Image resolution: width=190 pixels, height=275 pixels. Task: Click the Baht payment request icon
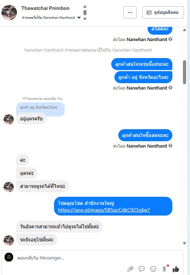(164, 269)
